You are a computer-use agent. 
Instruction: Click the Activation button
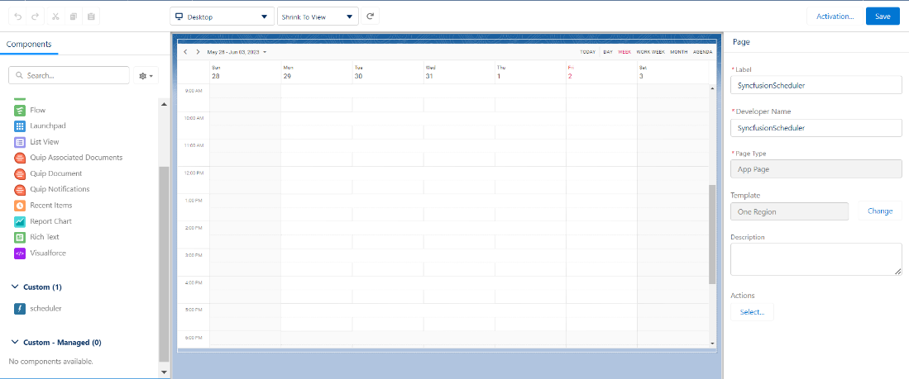click(x=835, y=17)
